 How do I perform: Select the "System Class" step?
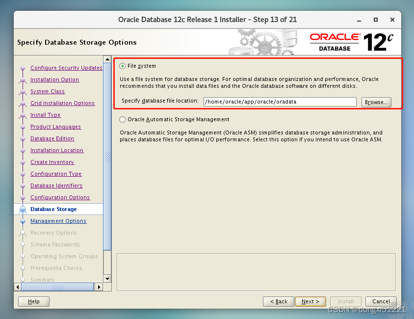coord(47,91)
